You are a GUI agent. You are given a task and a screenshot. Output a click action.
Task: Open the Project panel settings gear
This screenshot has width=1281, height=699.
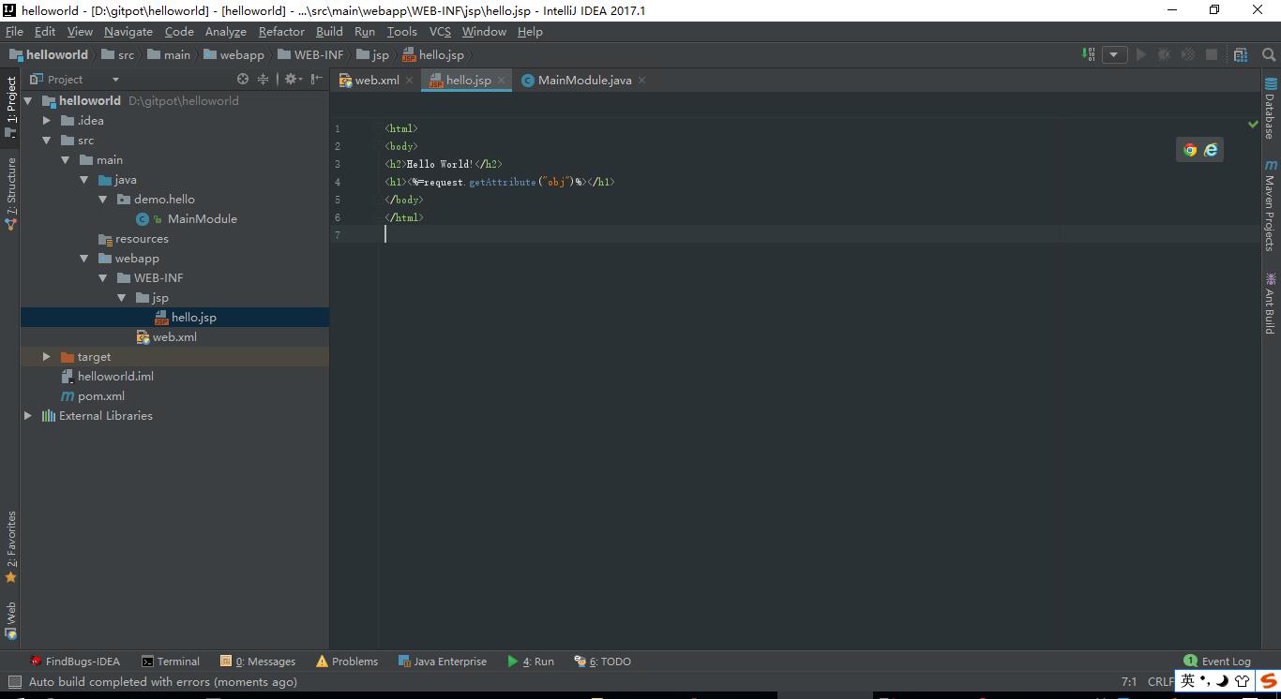[x=291, y=80]
